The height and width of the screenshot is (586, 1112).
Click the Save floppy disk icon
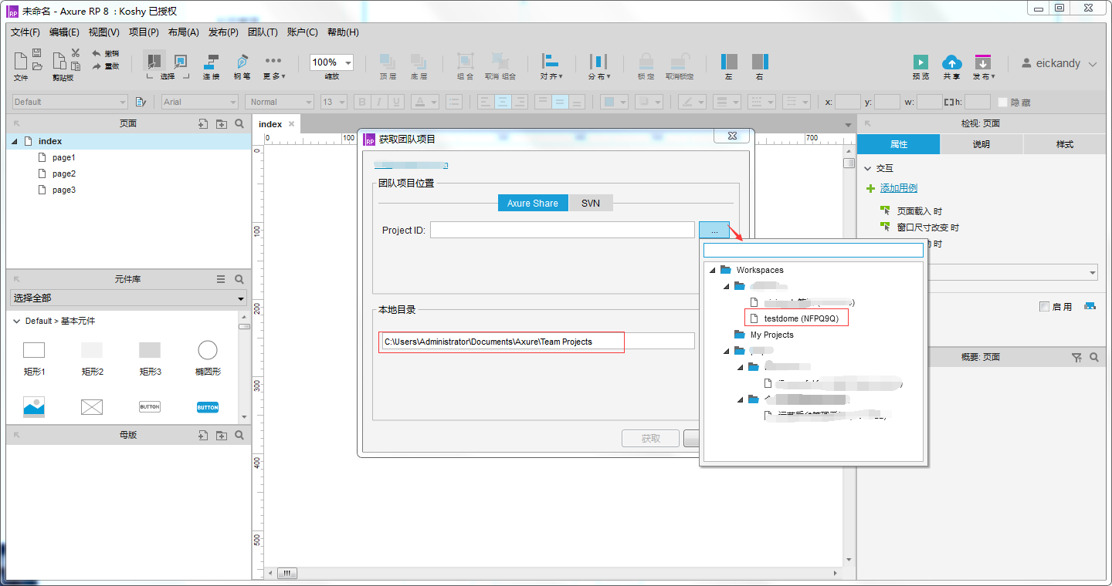[36, 52]
